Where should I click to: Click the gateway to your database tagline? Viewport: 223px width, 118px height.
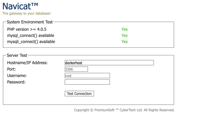tap(27, 13)
